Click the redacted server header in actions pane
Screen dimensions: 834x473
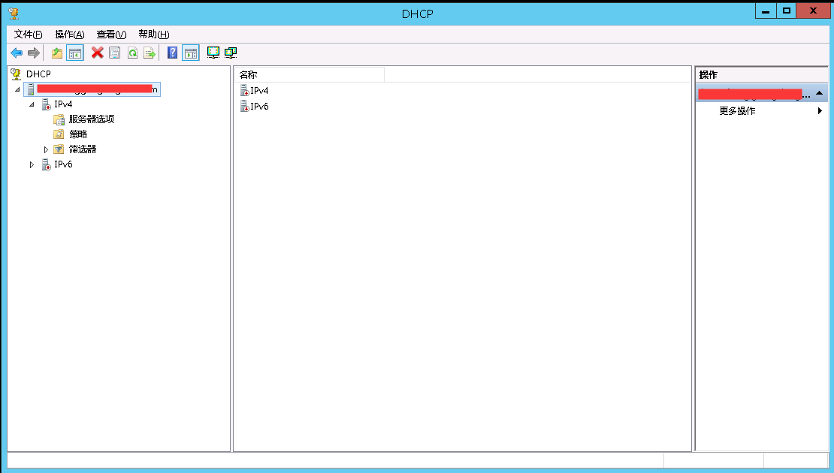coord(762,94)
